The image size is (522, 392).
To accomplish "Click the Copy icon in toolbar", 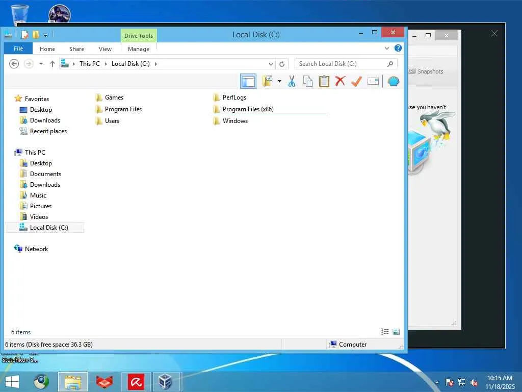I will click(x=308, y=81).
